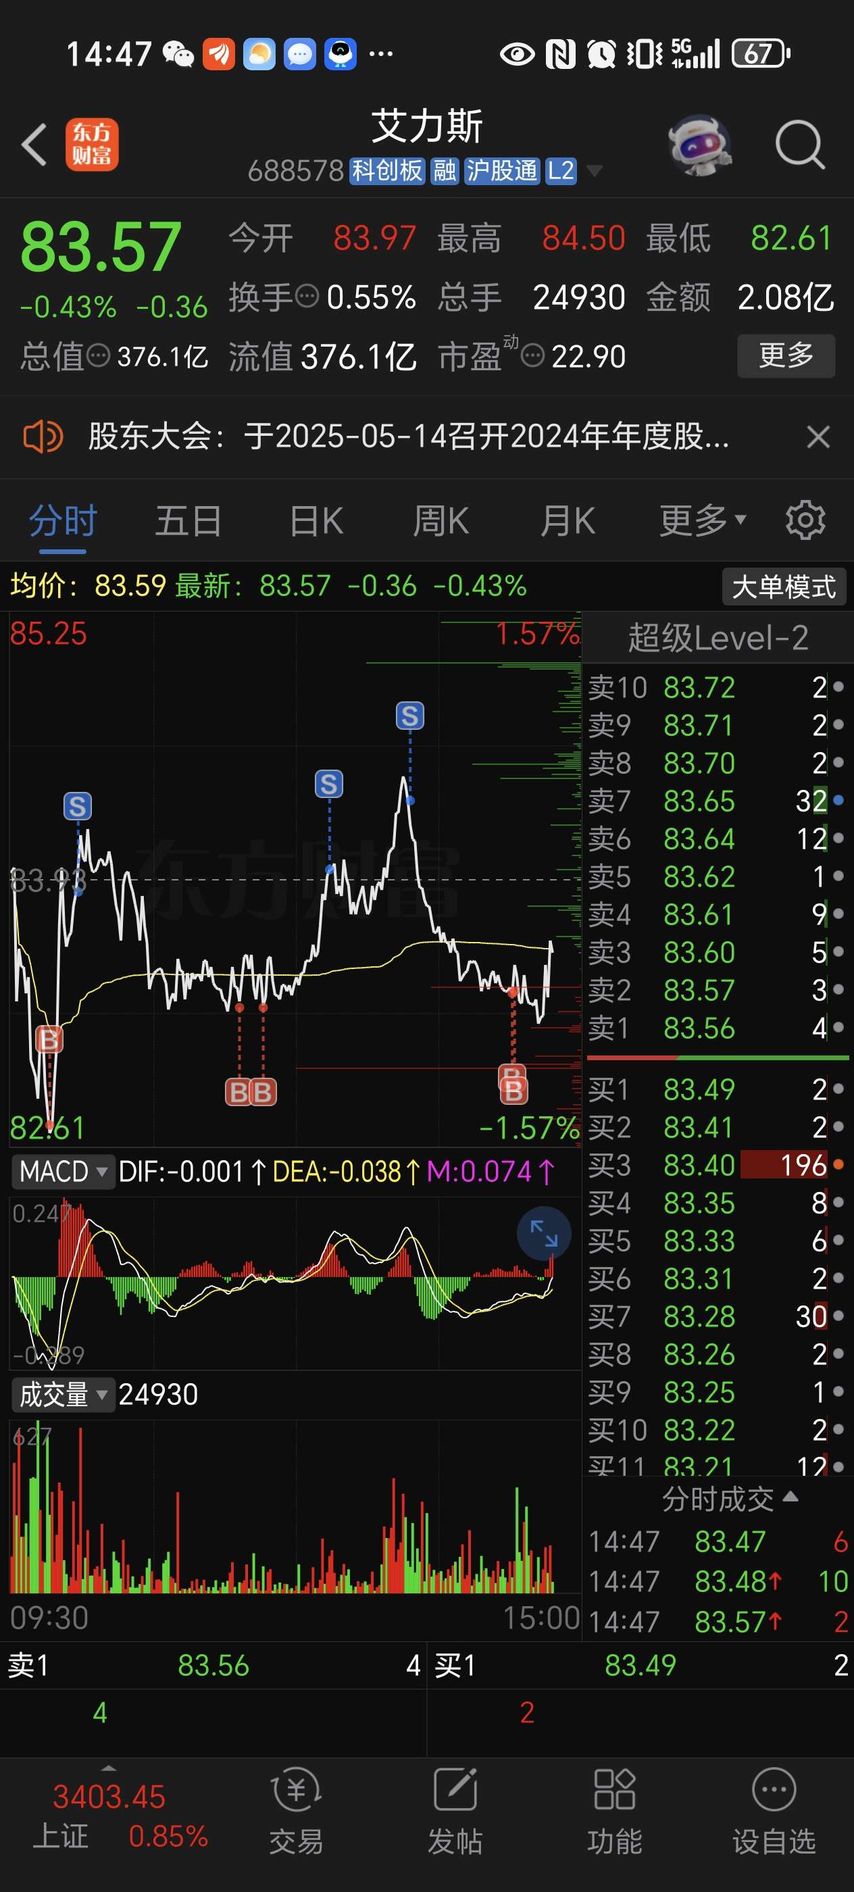The height and width of the screenshot is (1892, 854).
Task: Tap the announcement speaker icon
Action: 43,437
